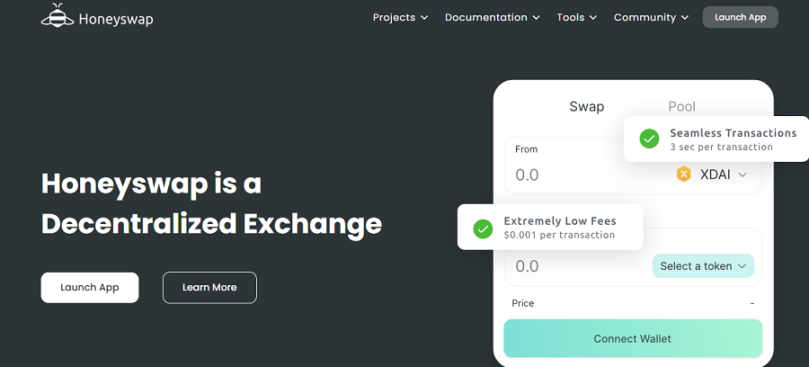Screen dimensions: 809x367
Task: Switch to the Swap tab
Action: (x=587, y=107)
